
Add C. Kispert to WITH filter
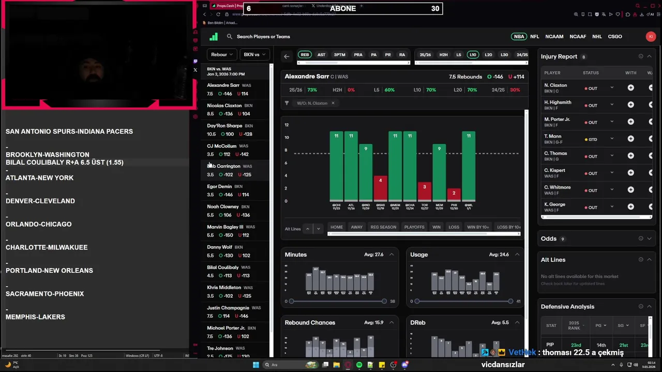click(630, 173)
